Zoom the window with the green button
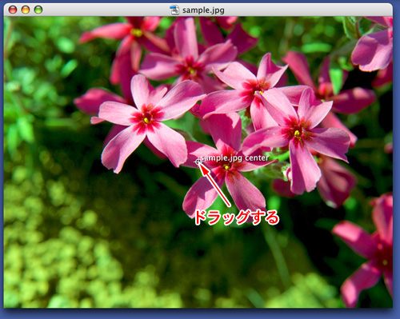This screenshot has height=319, width=400. [38, 10]
